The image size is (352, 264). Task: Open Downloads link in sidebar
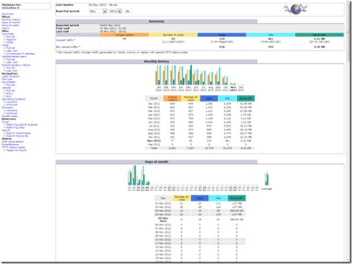click(9, 82)
